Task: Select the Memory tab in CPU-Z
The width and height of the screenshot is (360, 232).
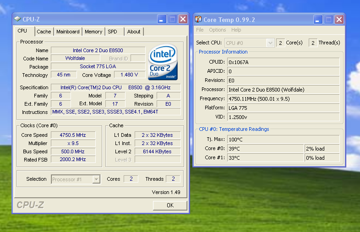Action: pyautogui.click(x=93, y=32)
